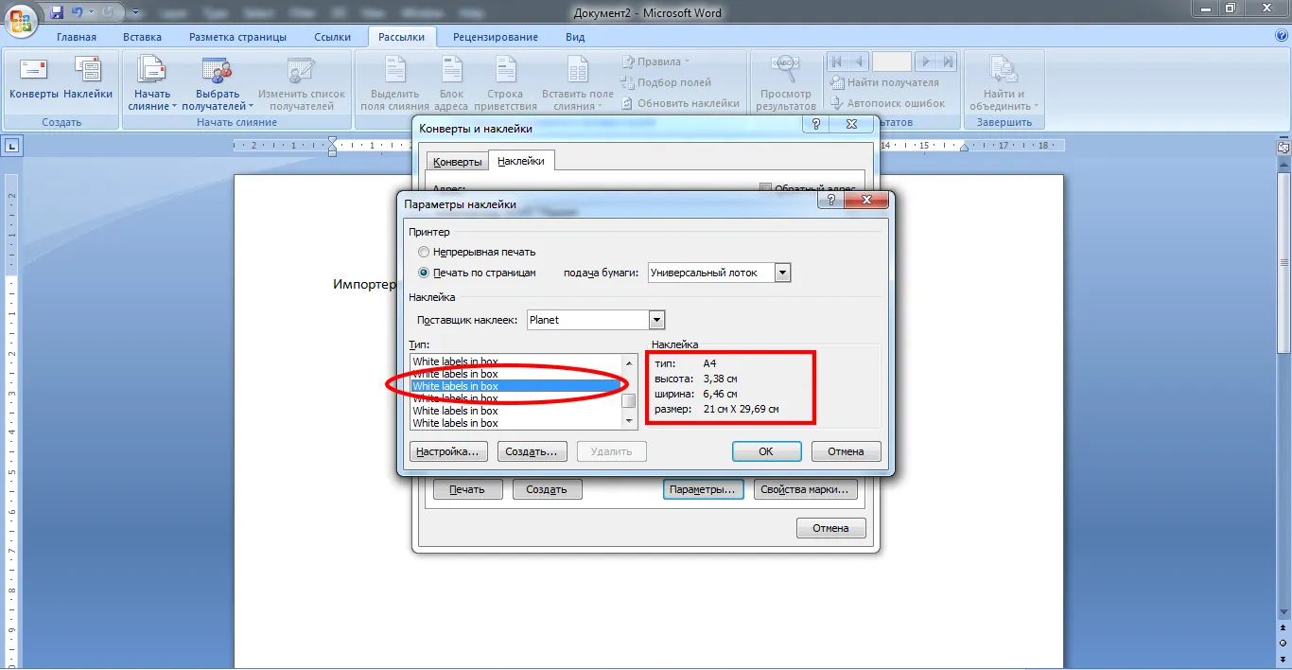Open Конверты tab in background dialog
The height and width of the screenshot is (670, 1292).
pos(457,162)
